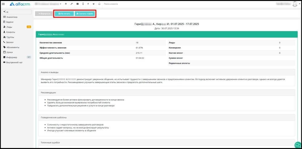This screenshot has height=149, width=302.
Task: Click the Поиск клиента search field
Action: [x=116, y=4]
